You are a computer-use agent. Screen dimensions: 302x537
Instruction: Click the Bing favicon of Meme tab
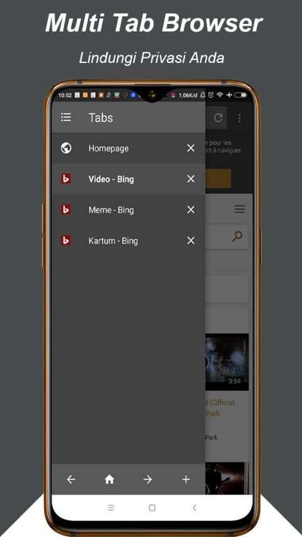tap(65, 210)
